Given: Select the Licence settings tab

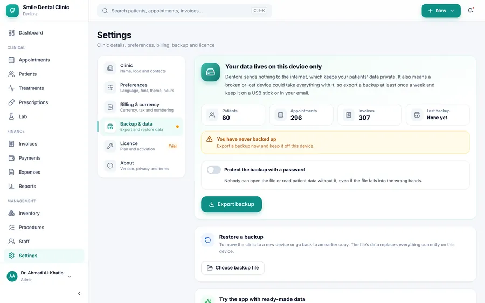Looking at the screenshot, I should tap(141, 146).
